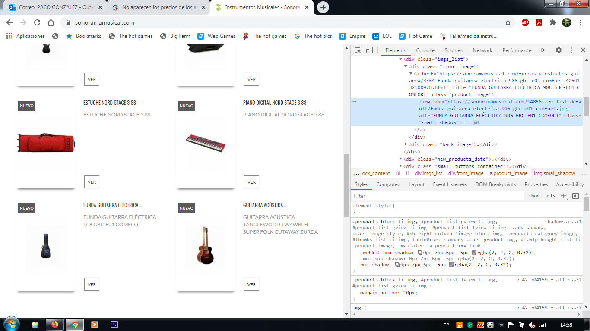
Task: Open shadow editor for -webkit-box-shadow property
Action: point(421,253)
